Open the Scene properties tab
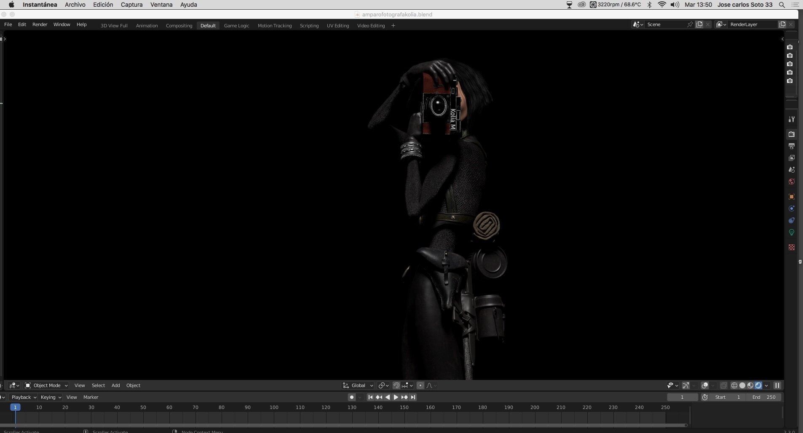 (x=791, y=170)
